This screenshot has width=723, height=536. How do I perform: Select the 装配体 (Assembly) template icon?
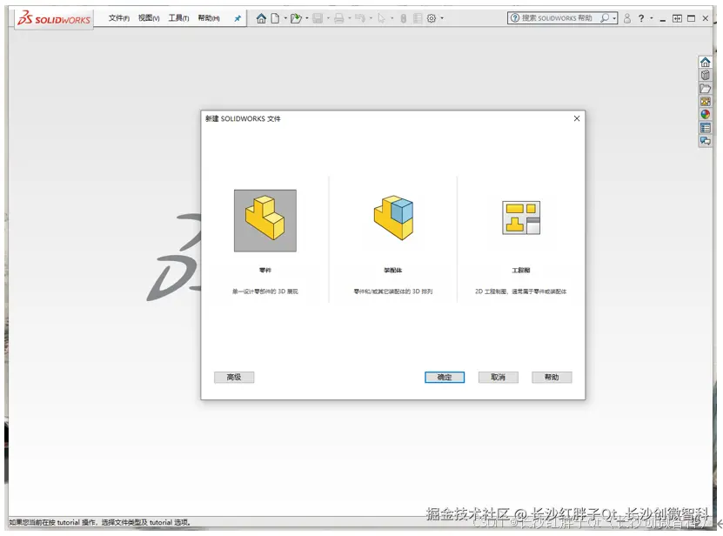(393, 218)
